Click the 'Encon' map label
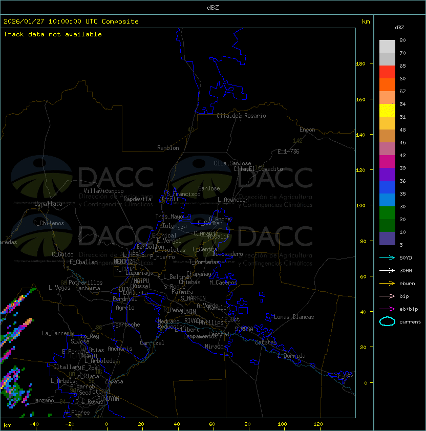This screenshot has width=426, height=431. pos(307,130)
